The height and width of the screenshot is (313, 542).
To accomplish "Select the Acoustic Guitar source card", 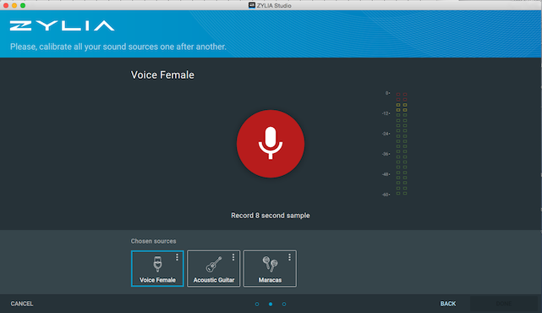I will click(x=214, y=269).
